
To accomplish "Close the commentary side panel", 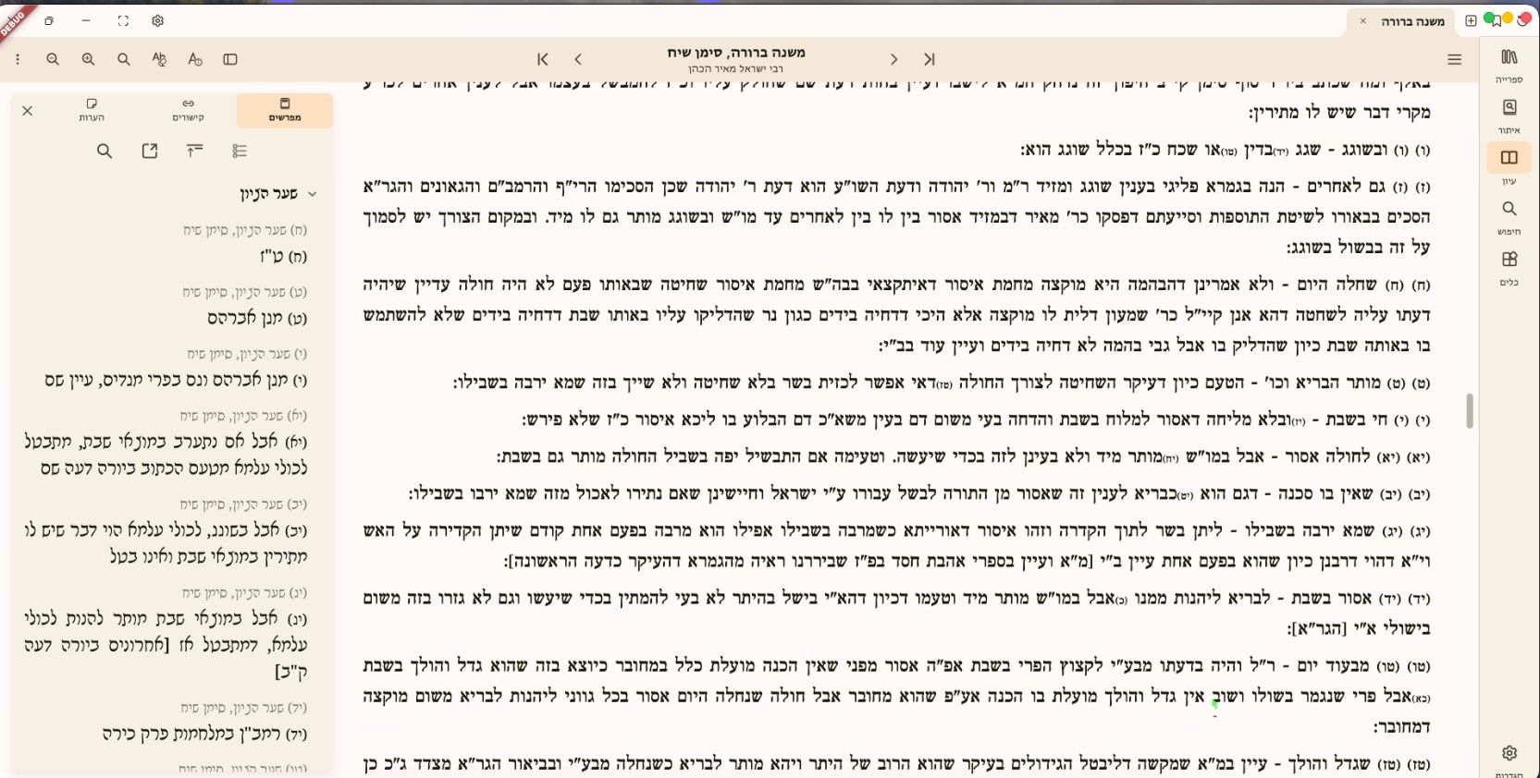I will 28,111.
